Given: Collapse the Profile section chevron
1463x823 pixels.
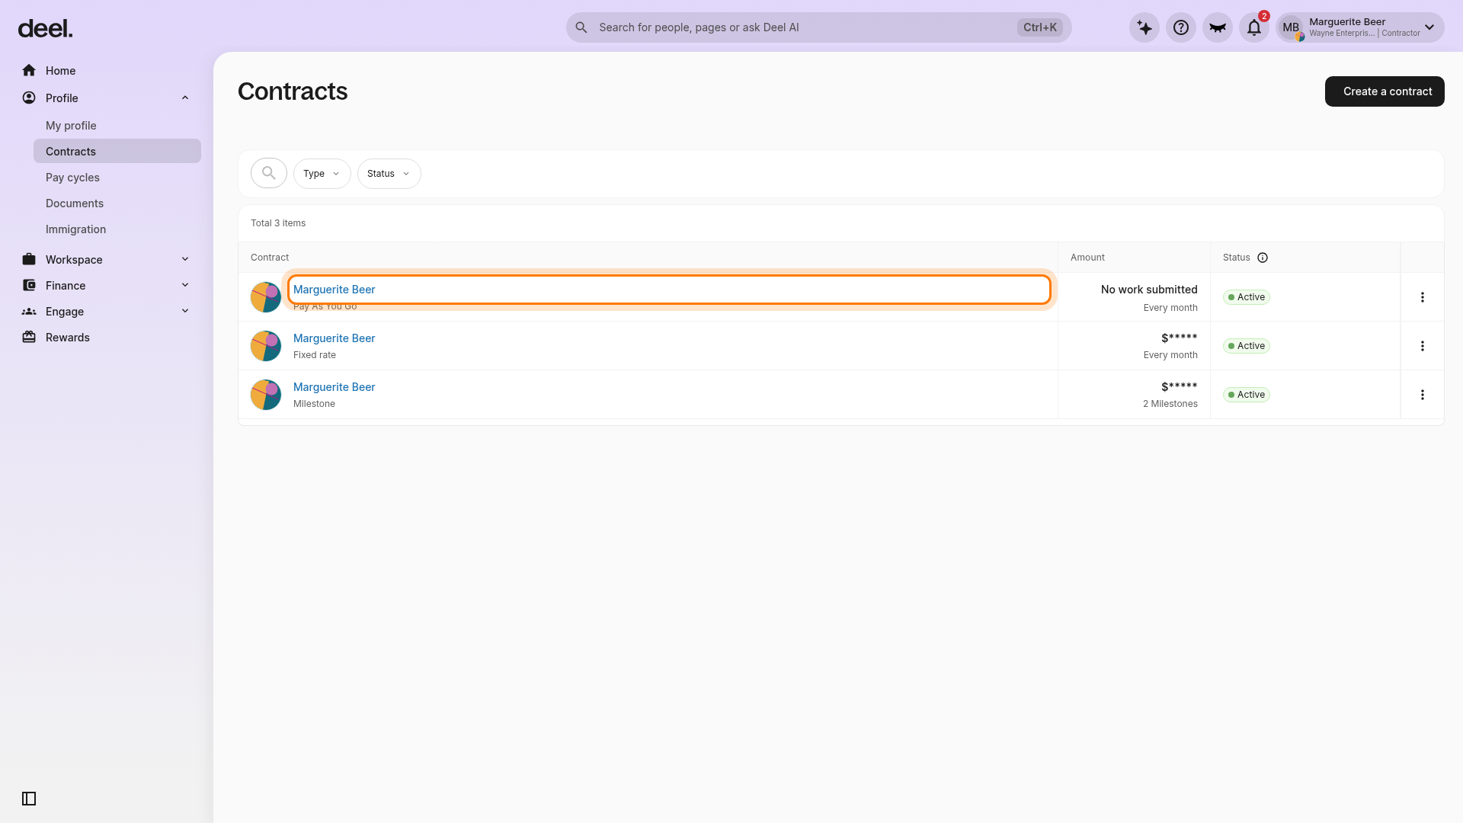Looking at the screenshot, I should click(x=185, y=98).
